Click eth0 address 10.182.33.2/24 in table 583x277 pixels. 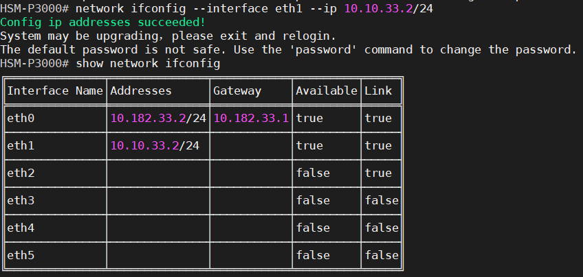pyautogui.click(x=158, y=118)
